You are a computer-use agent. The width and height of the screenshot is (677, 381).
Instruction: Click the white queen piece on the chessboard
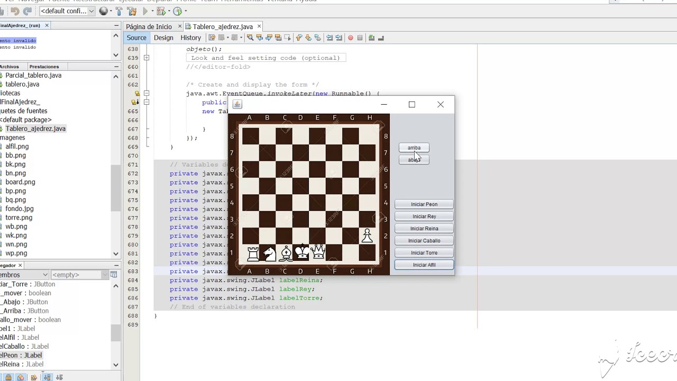coord(318,252)
